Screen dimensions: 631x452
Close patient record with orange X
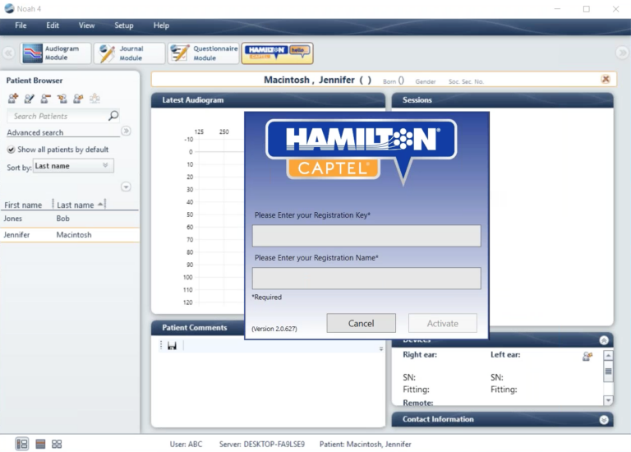point(606,80)
